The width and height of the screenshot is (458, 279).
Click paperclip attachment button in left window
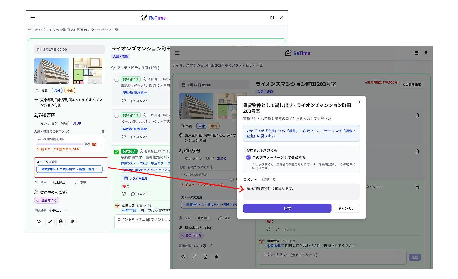point(72,221)
